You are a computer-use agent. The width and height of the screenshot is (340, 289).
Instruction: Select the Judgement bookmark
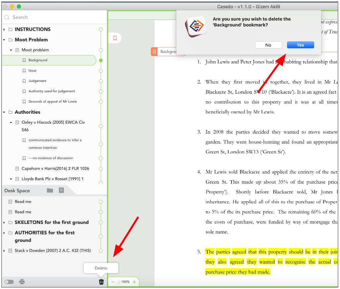(37, 81)
